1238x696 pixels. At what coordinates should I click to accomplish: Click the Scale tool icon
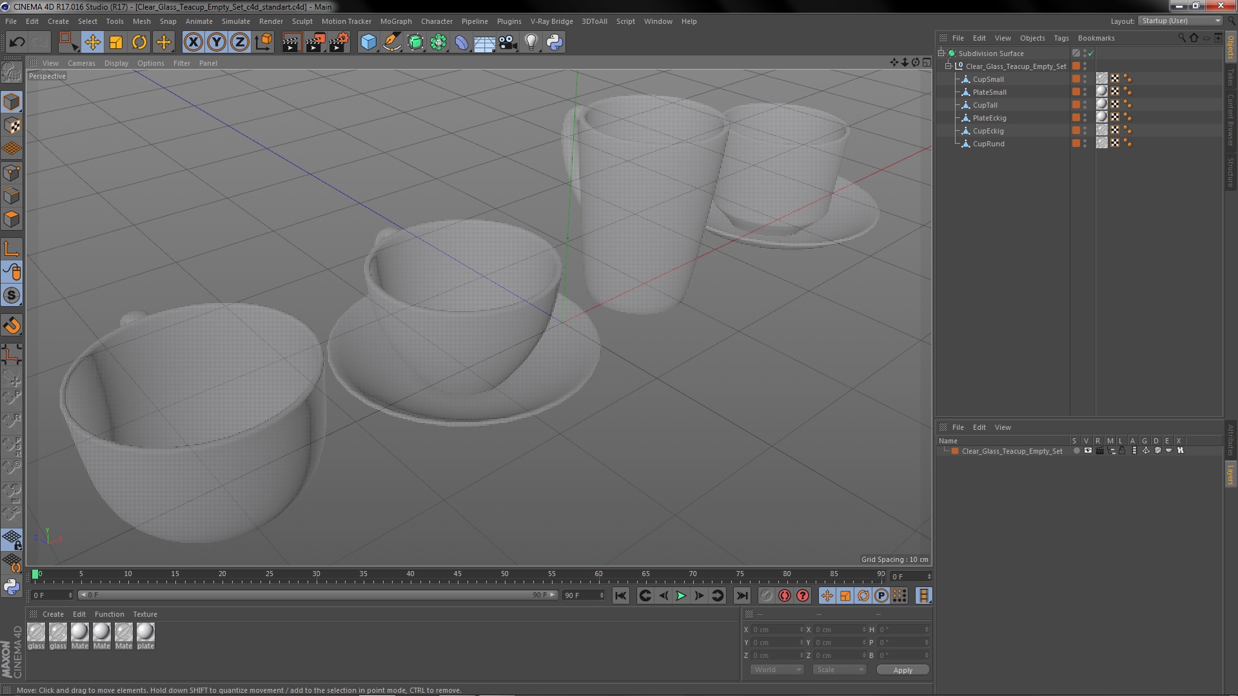point(116,43)
